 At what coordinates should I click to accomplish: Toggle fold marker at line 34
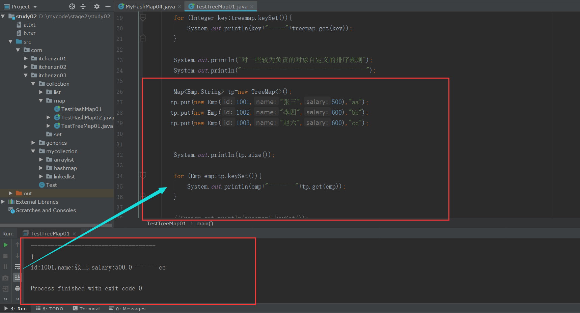(x=143, y=176)
